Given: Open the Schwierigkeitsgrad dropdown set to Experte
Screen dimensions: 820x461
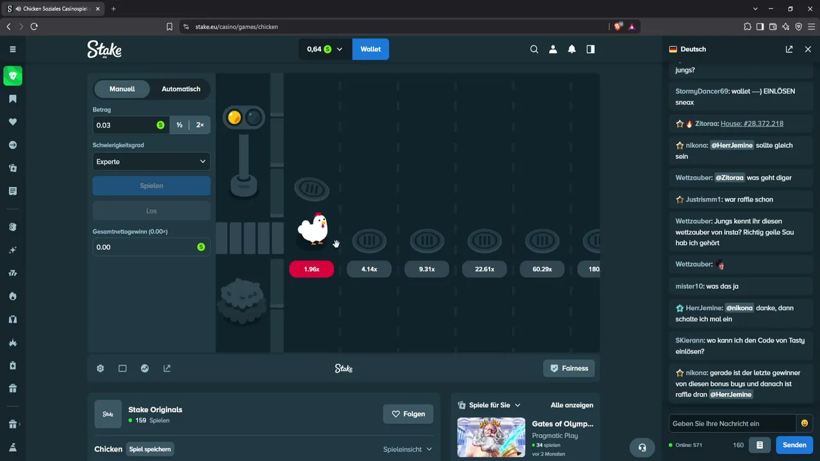Looking at the screenshot, I should pyautogui.click(x=152, y=161).
